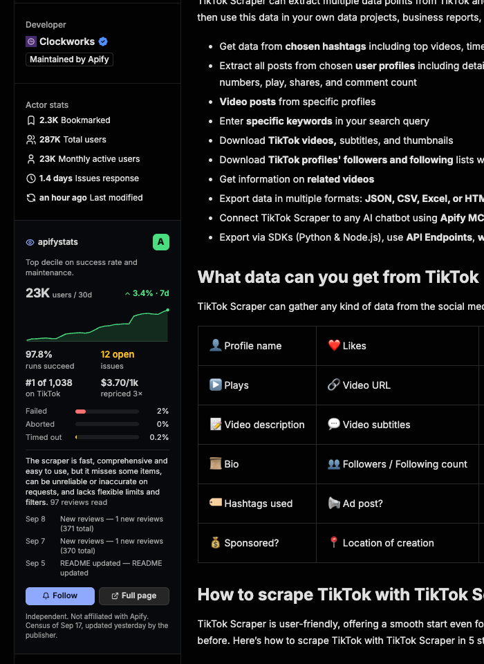Click the Sep 7 new reviews entry
484x664 pixels.
click(x=97, y=546)
